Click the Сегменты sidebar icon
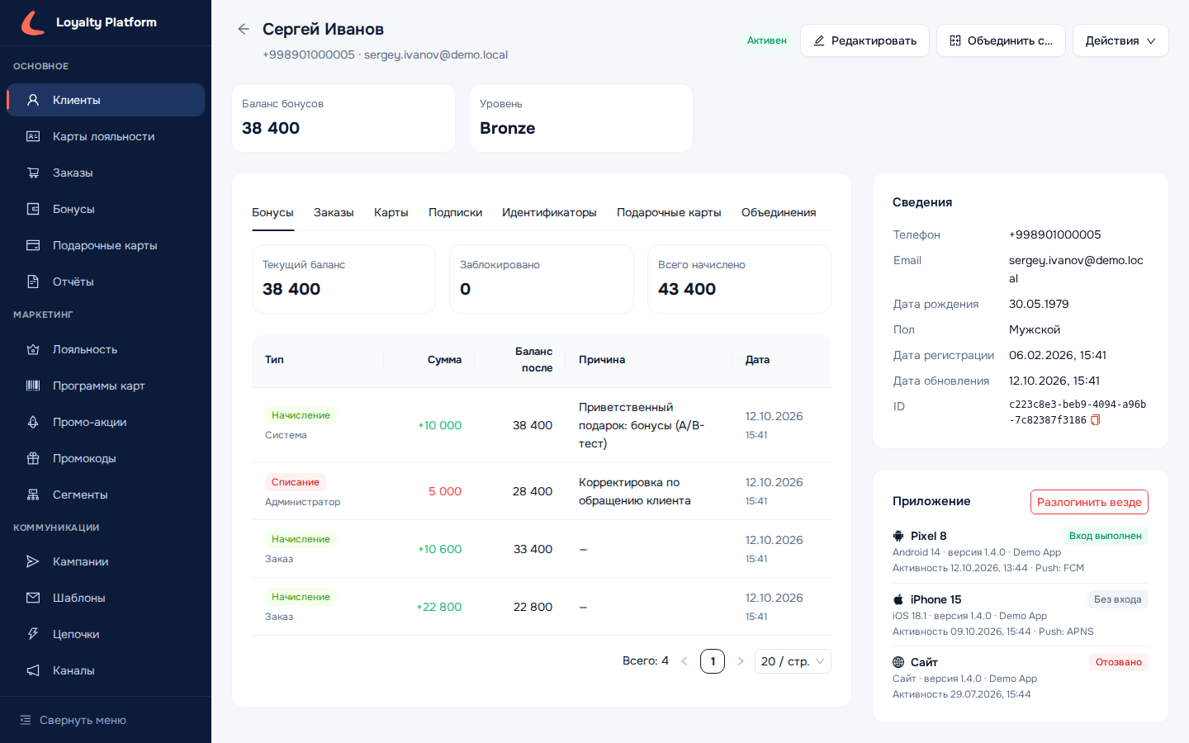Viewport: 1189px width, 743px height. 33,495
